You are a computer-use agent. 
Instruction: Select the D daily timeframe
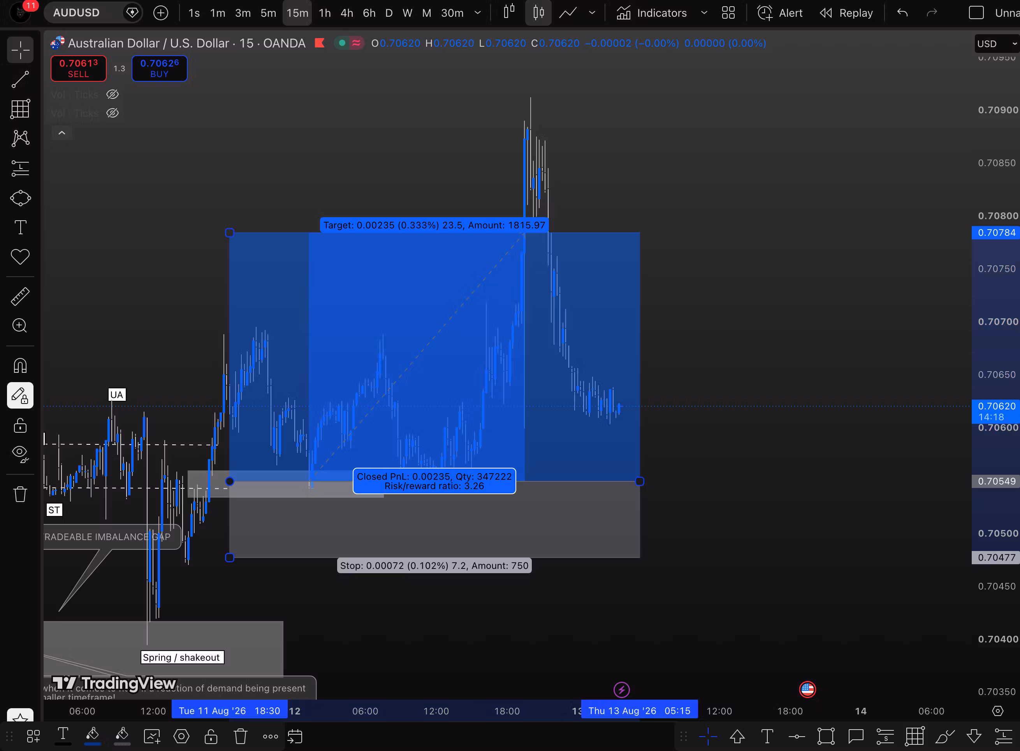click(x=389, y=13)
